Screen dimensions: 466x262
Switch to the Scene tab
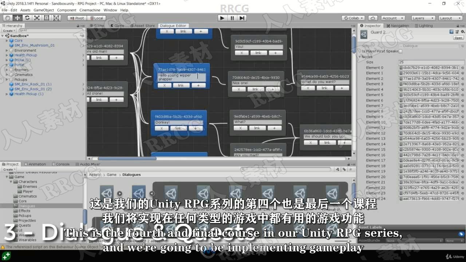(97, 26)
